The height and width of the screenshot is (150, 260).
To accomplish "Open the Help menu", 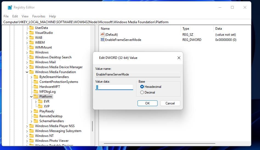I will coord(52,16).
